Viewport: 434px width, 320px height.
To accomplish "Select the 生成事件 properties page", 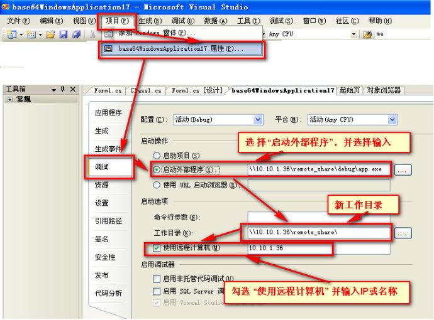I will tap(108, 149).
